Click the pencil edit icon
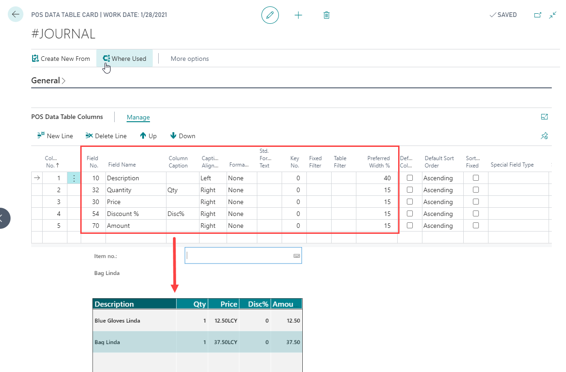 (x=270, y=15)
